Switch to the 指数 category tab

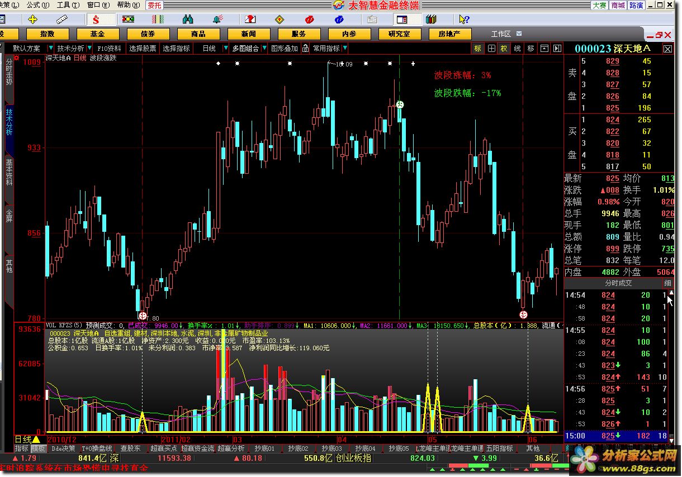(x=48, y=34)
